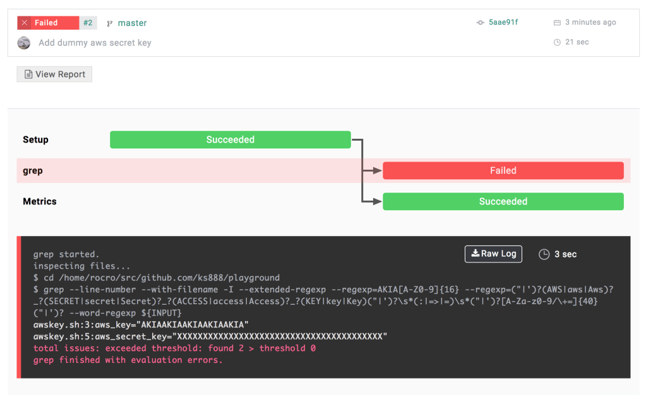Click the calendar icon beside 3 minutes ago
This screenshot has height=395, width=646.
pos(557,23)
